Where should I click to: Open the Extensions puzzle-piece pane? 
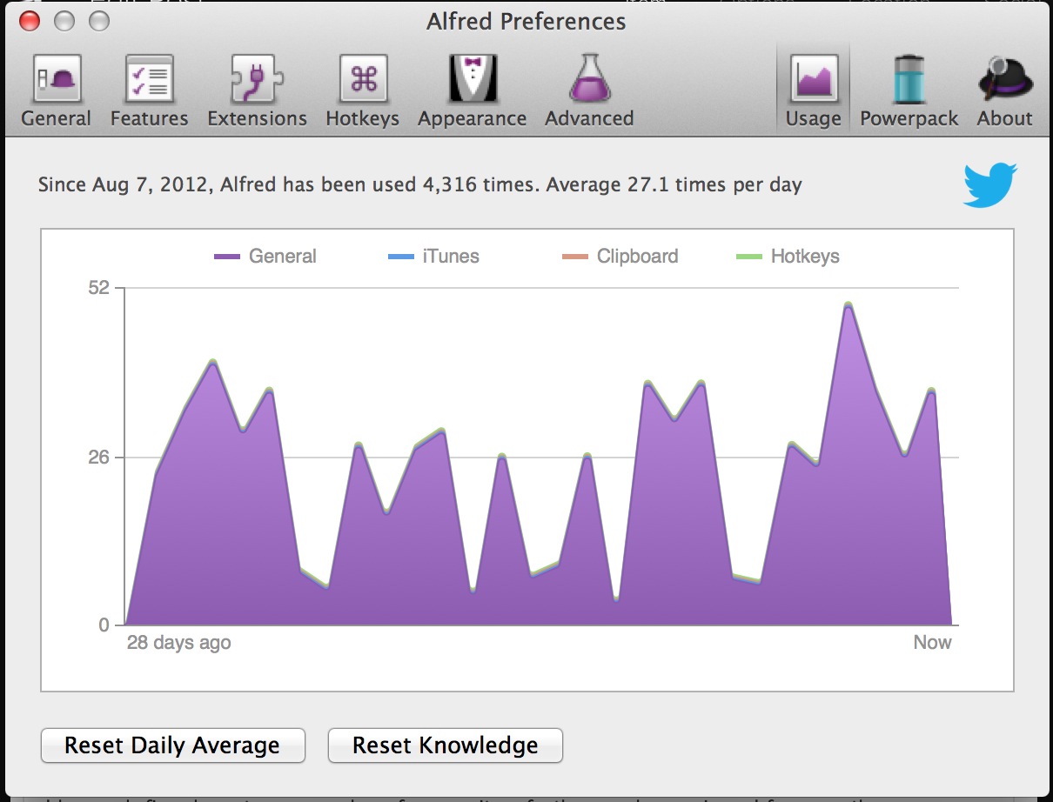[x=257, y=91]
